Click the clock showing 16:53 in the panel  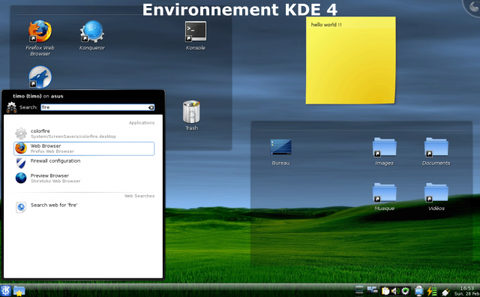pyautogui.click(x=466, y=291)
